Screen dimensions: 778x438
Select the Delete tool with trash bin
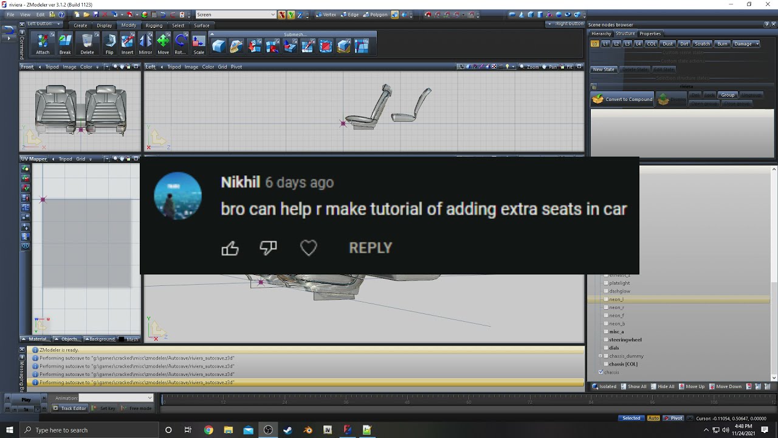click(88, 44)
